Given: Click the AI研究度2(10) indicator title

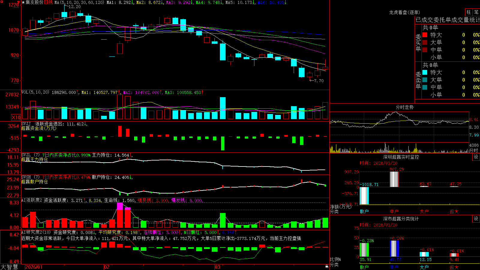Looking at the screenshot, I should coord(36,232).
